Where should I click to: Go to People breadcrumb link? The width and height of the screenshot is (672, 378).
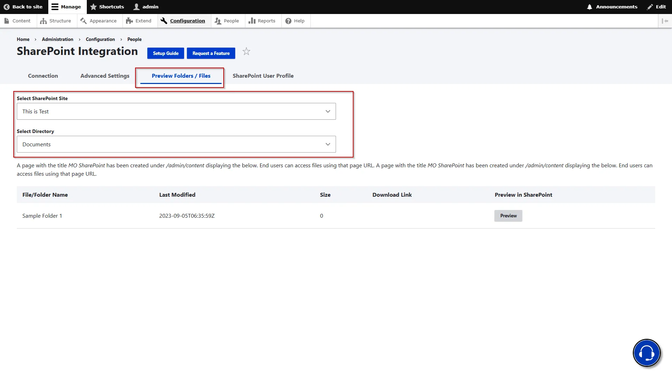pyautogui.click(x=134, y=39)
